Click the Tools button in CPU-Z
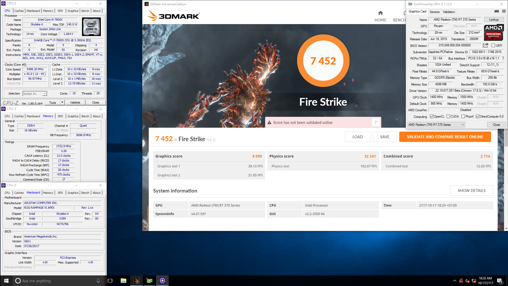This screenshot has width=508, height=286. tap(53, 102)
